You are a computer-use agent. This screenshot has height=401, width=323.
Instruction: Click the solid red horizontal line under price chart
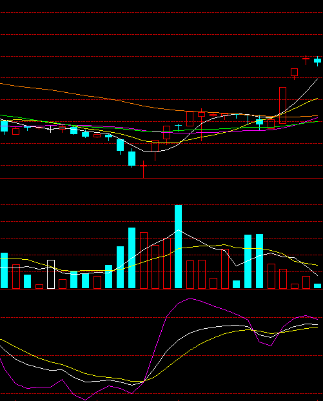coord(161,178)
